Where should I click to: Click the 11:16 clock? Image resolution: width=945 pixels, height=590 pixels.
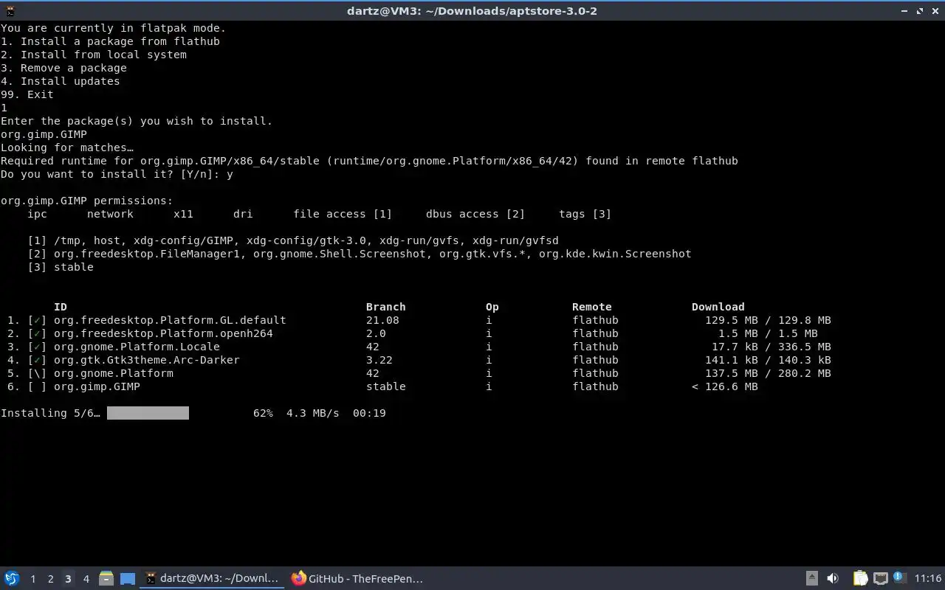pyautogui.click(x=928, y=579)
